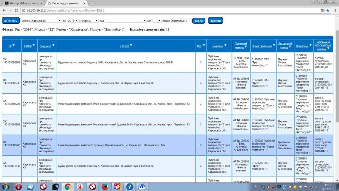This screenshot has width=339, height=191.
Task: Click the пошук search field
Action: (x=181, y=21)
